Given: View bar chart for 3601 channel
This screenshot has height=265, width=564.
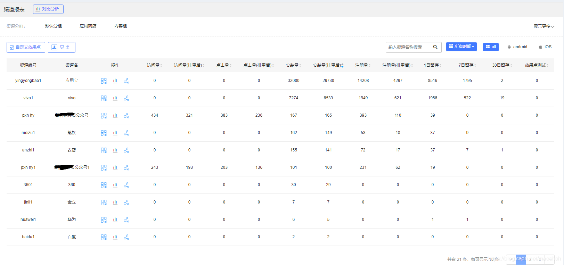Looking at the screenshot, I should [115, 185].
